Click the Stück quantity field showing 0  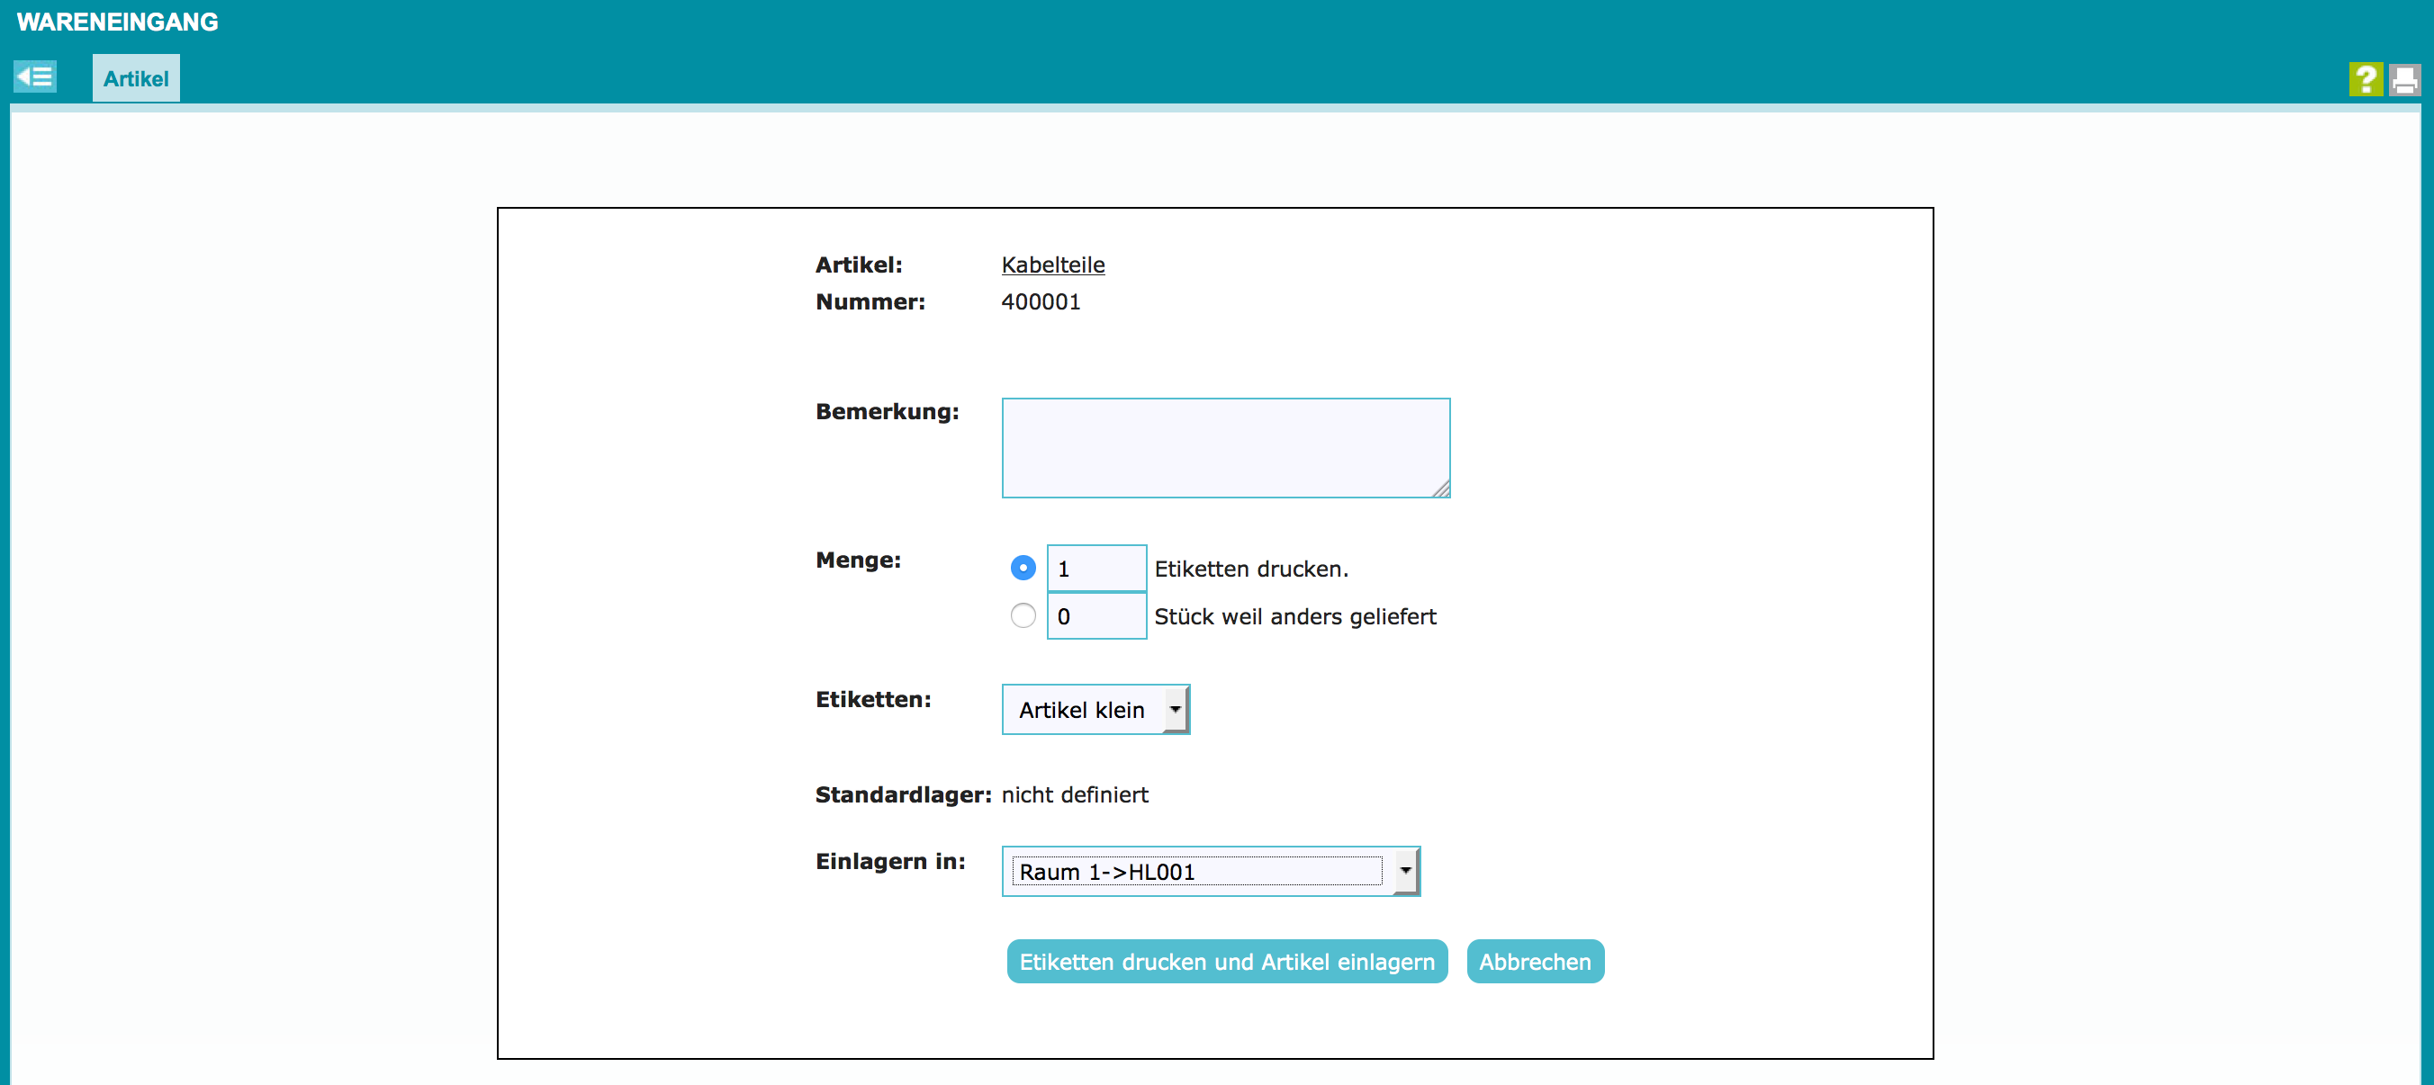1096,615
